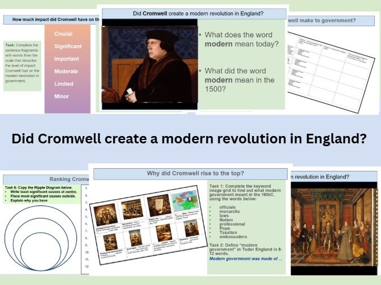Click the keyword 'monarchs' in the word list
This screenshot has height=285, width=381.
point(229,212)
